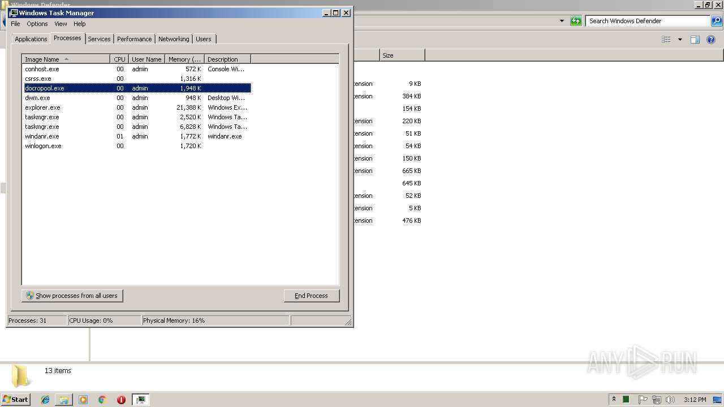Select the csrss.exe process row
The height and width of the screenshot is (407, 724).
coord(137,79)
